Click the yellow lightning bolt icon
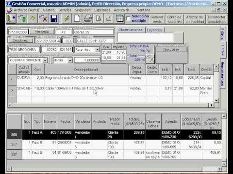Screen dimensions: 233x174 click(x=67, y=18)
